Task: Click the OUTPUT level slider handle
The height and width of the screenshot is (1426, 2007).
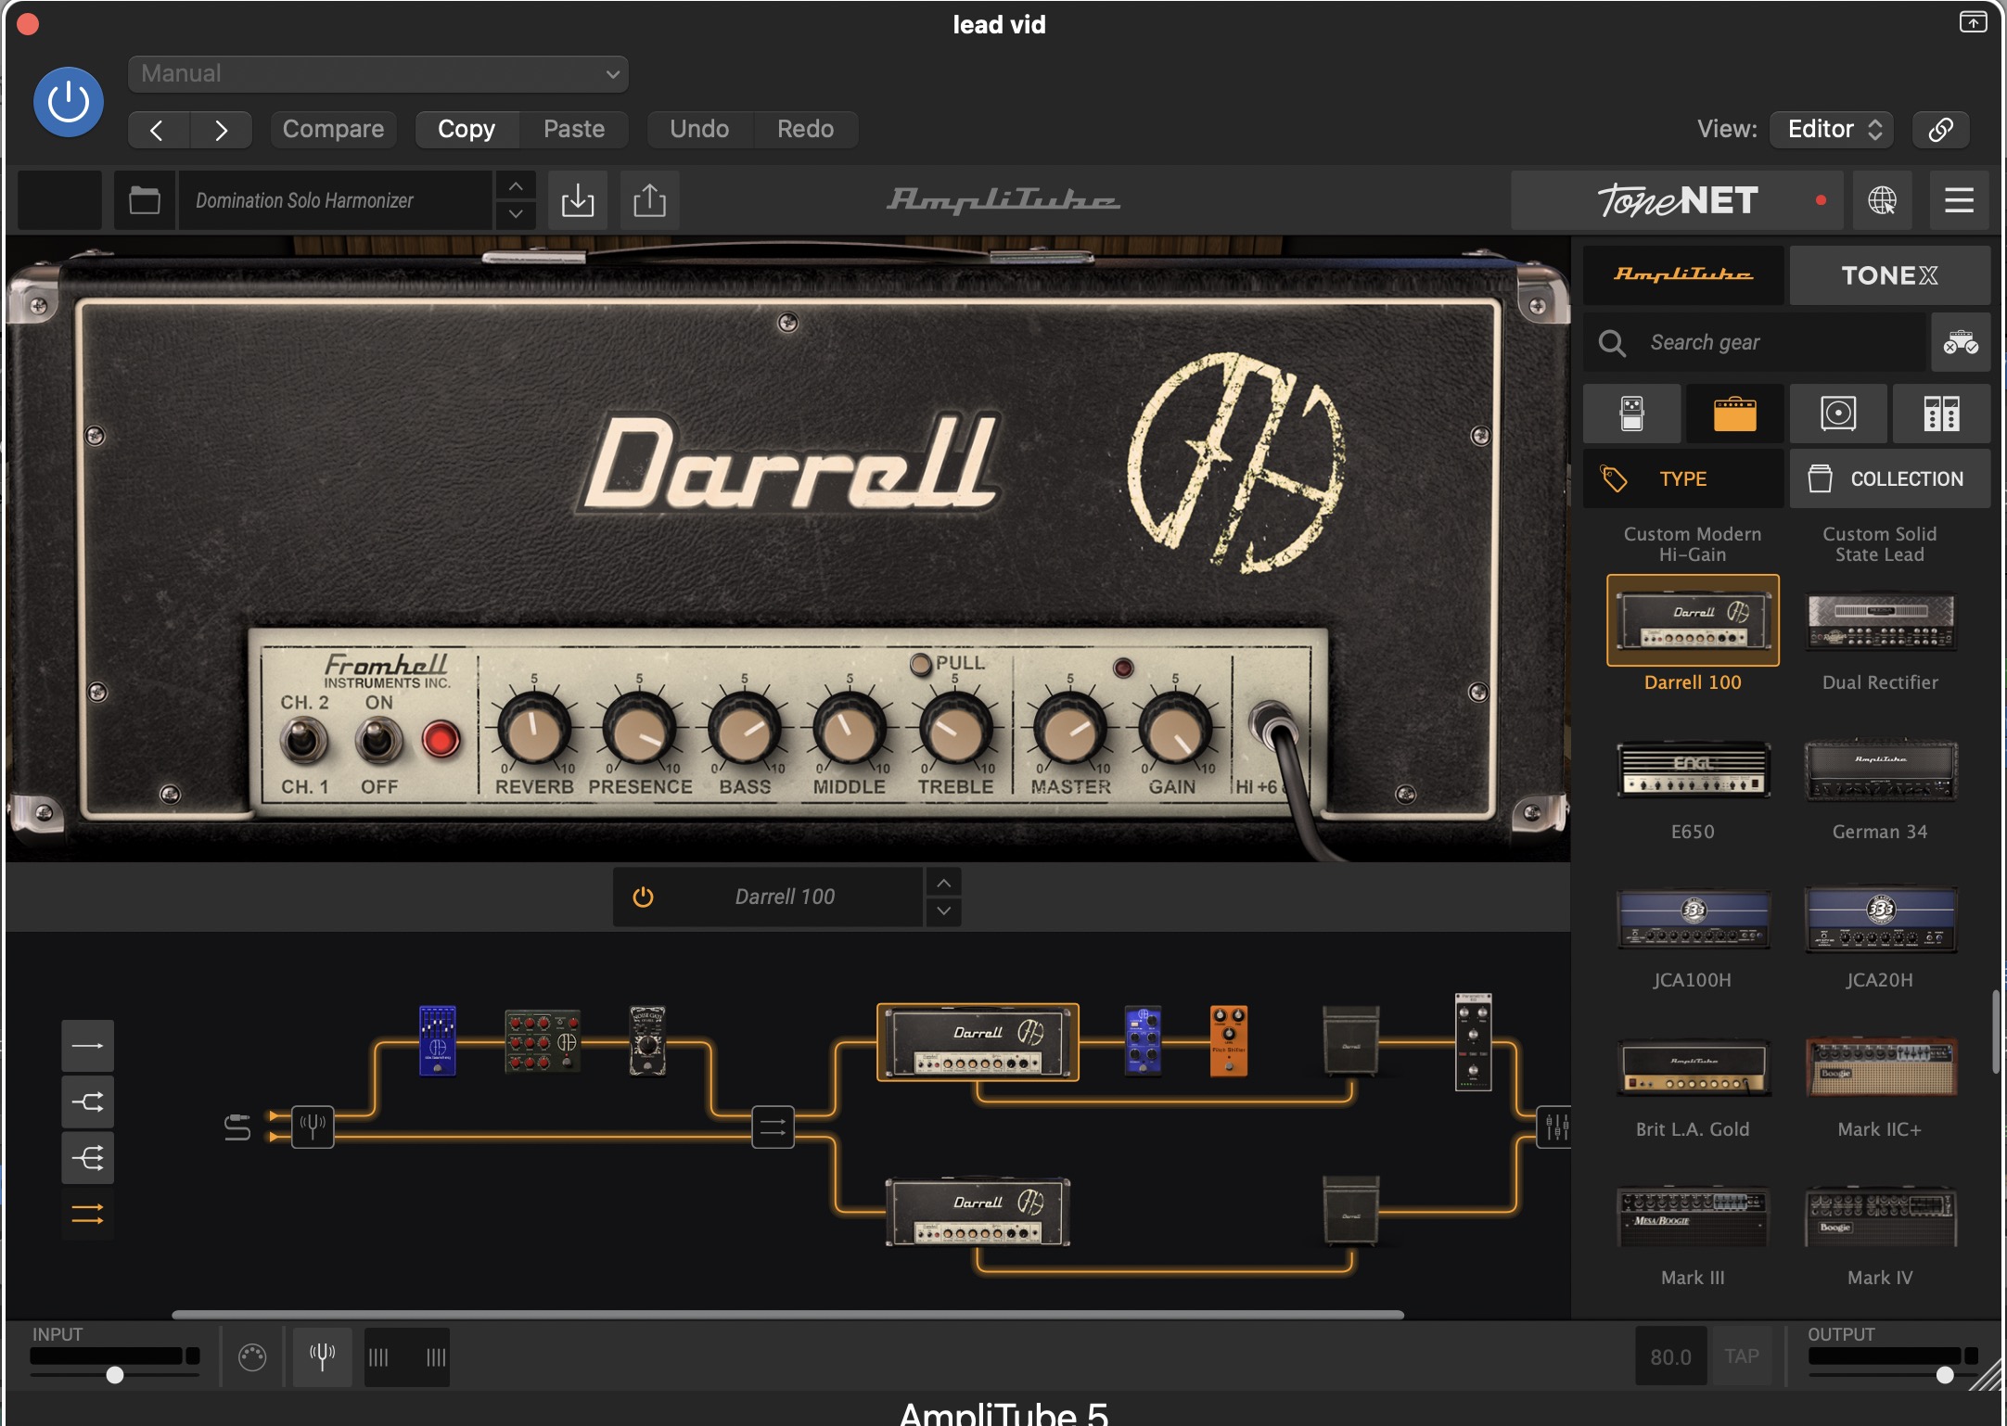Action: click(1945, 1375)
